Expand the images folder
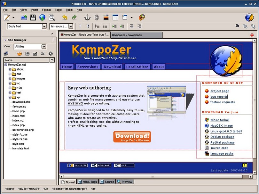 (10, 78)
